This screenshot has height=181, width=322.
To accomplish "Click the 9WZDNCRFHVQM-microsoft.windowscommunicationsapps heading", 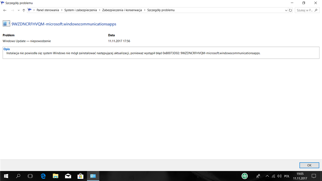I will (64, 24).
